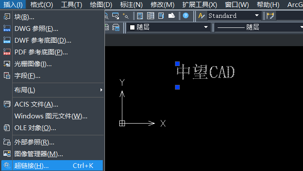
Task: Open the Format (格式) menu
Action: click(x=41, y=4)
